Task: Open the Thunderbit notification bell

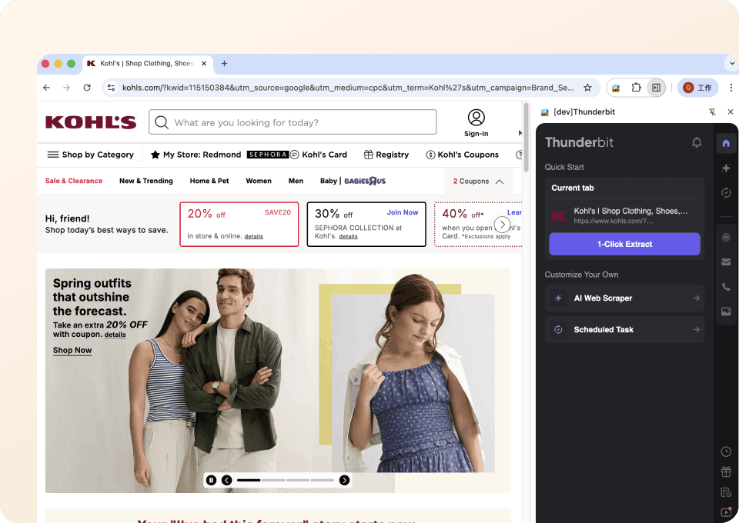Action: [x=697, y=142]
